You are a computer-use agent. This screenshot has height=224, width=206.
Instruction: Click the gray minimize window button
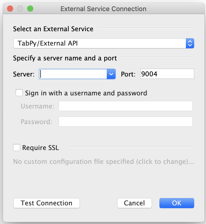click(x=20, y=9)
